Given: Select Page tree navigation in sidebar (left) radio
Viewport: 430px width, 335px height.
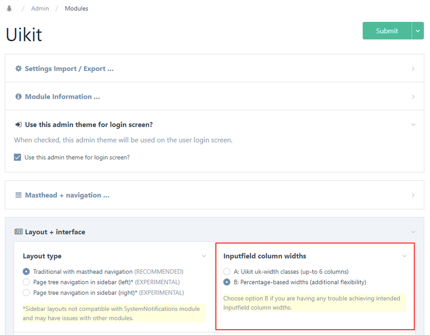Looking at the screenshot, I should click(x=26, y=282).
